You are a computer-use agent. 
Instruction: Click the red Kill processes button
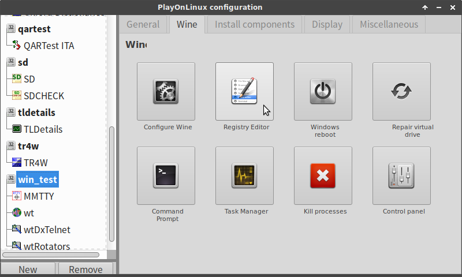(x=323, y=176)
